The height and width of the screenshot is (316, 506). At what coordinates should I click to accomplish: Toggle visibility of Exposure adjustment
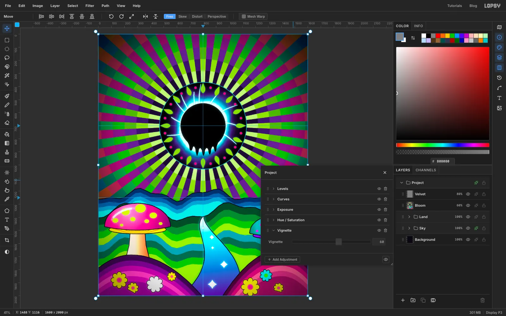379,210
